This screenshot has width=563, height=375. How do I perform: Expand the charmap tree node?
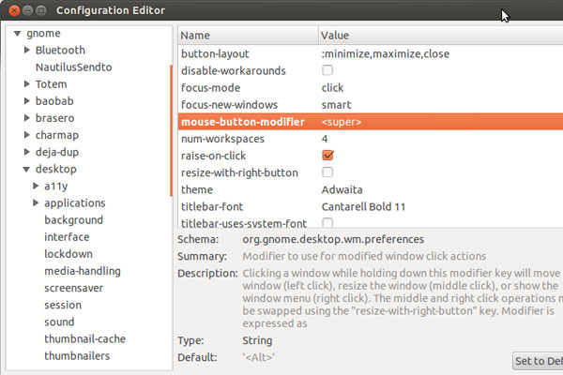click(27, 135)
